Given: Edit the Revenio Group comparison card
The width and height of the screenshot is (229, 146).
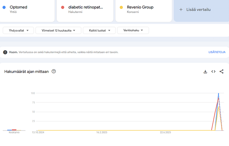Looking at the screenshot, I should (x=144, y=10).
